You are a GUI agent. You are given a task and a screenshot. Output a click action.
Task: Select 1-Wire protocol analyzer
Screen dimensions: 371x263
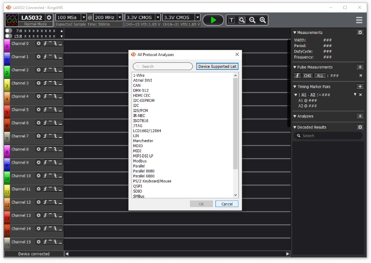click(x=139, y=76)
